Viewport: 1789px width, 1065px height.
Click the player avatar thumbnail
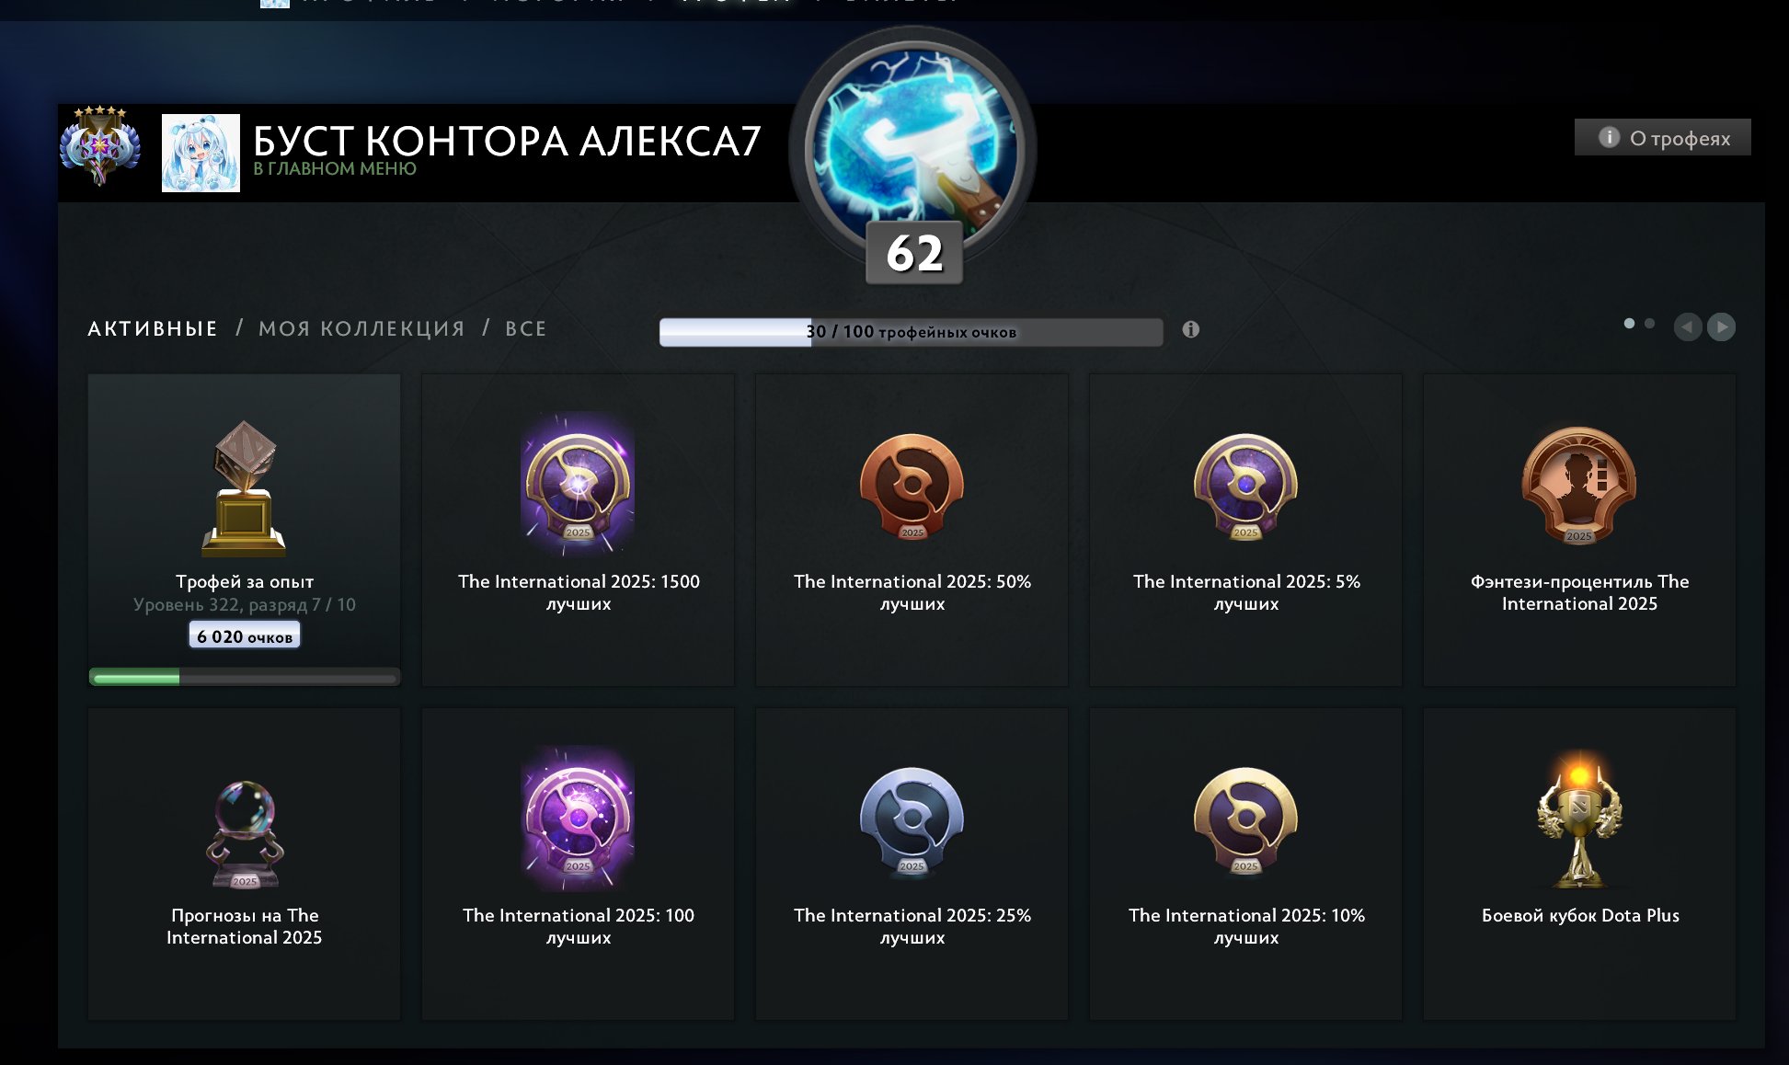pos(201,153)
